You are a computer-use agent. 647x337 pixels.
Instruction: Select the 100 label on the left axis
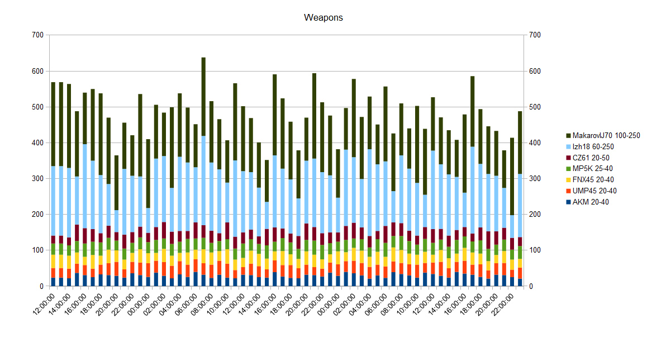coord(37,250)
